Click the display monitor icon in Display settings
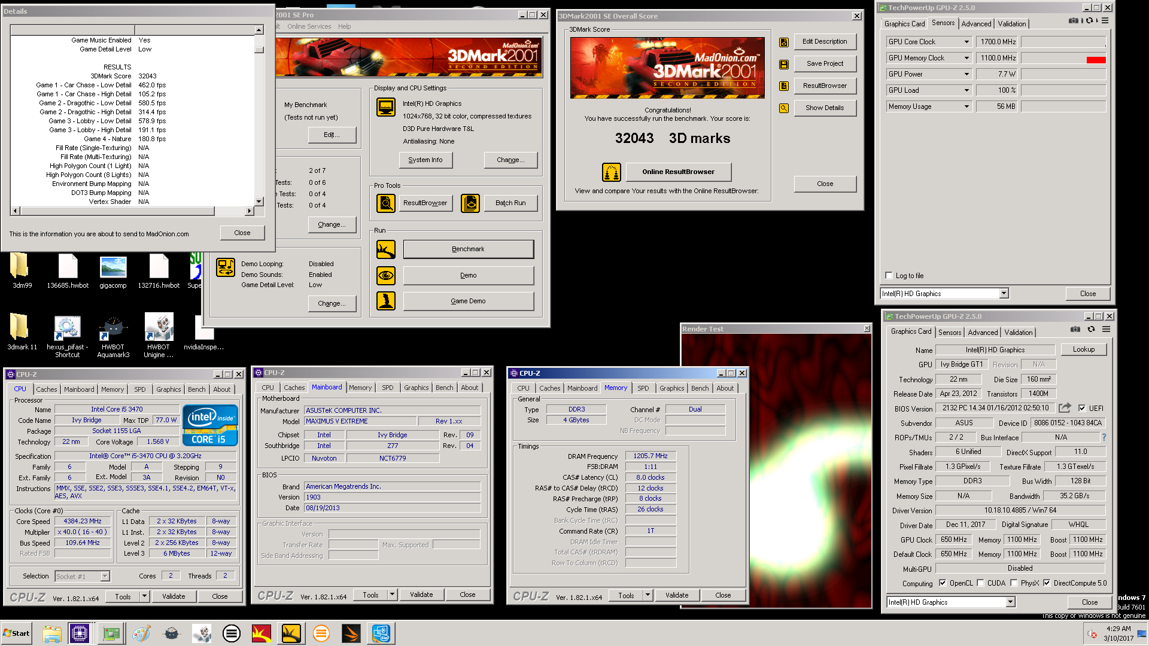This screenshot has width=1149, height=646. (386, 108)
